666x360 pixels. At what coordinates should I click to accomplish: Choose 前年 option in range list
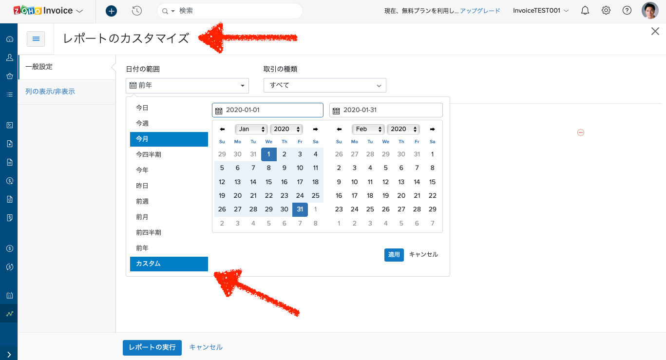[169, 248]
